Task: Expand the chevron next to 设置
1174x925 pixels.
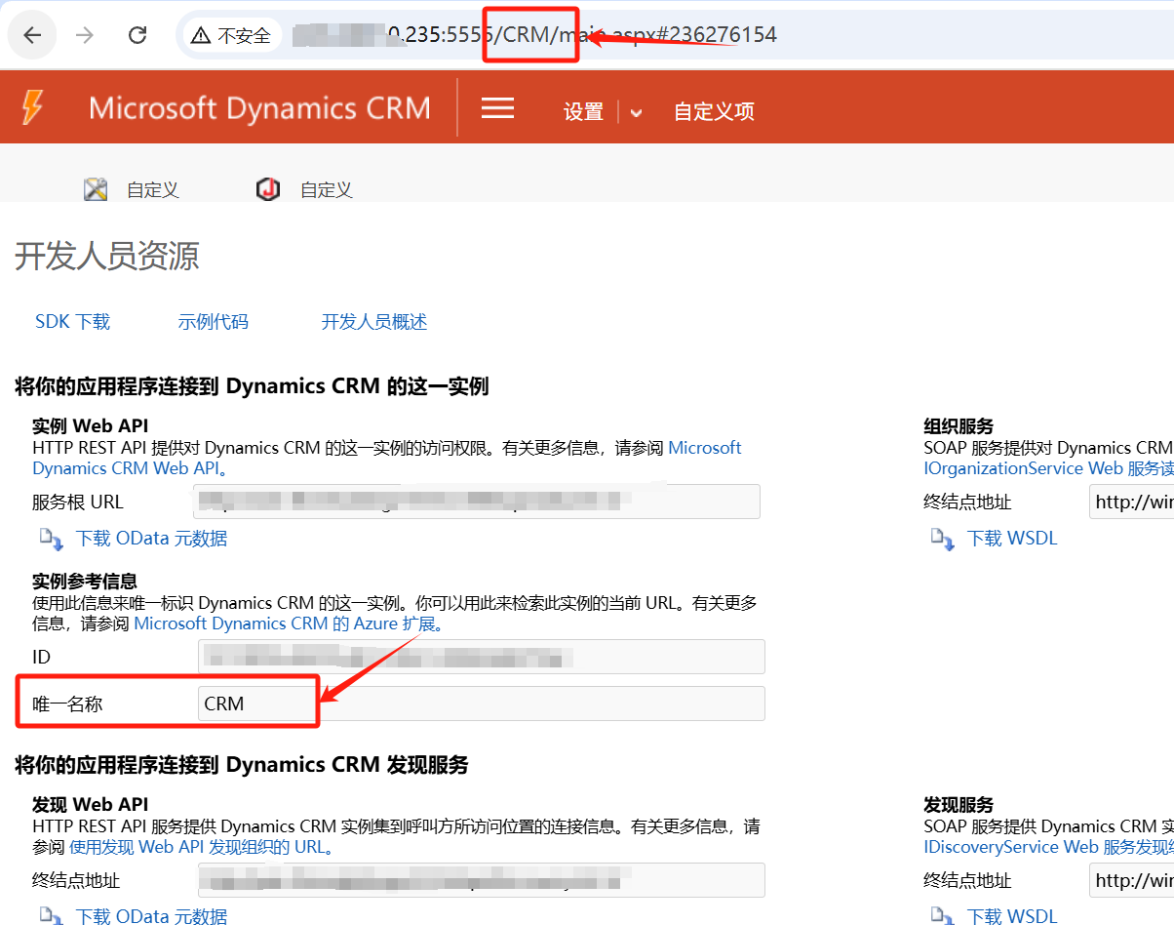Action: coord(636,112)
